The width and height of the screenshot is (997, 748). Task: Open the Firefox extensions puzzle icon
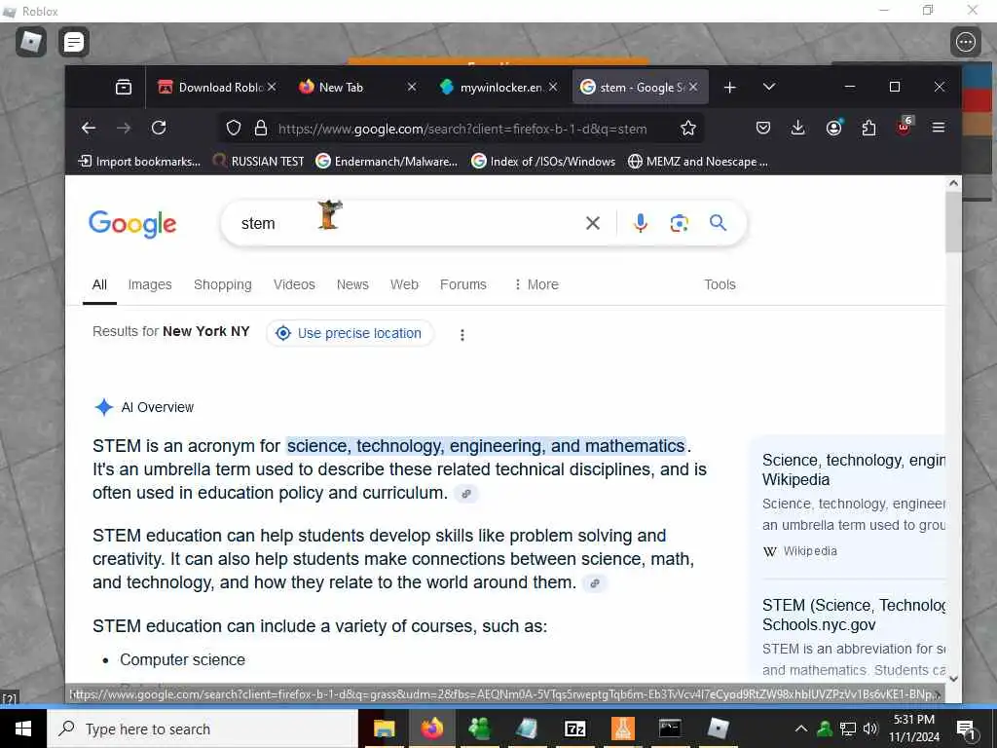pyautogui.click(x=868, y=128)
